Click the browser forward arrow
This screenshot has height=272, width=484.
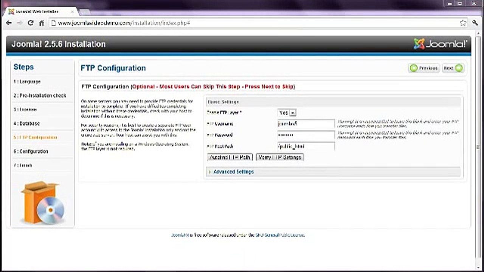click(x=20, y=23)
